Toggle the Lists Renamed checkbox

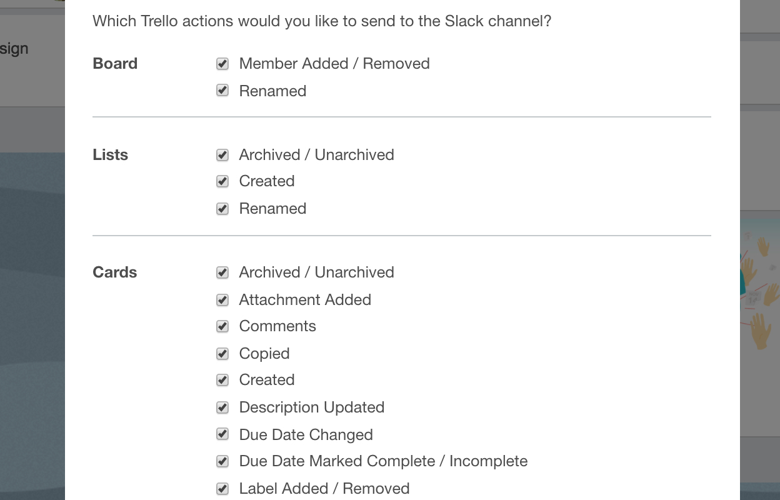point(222,208)
